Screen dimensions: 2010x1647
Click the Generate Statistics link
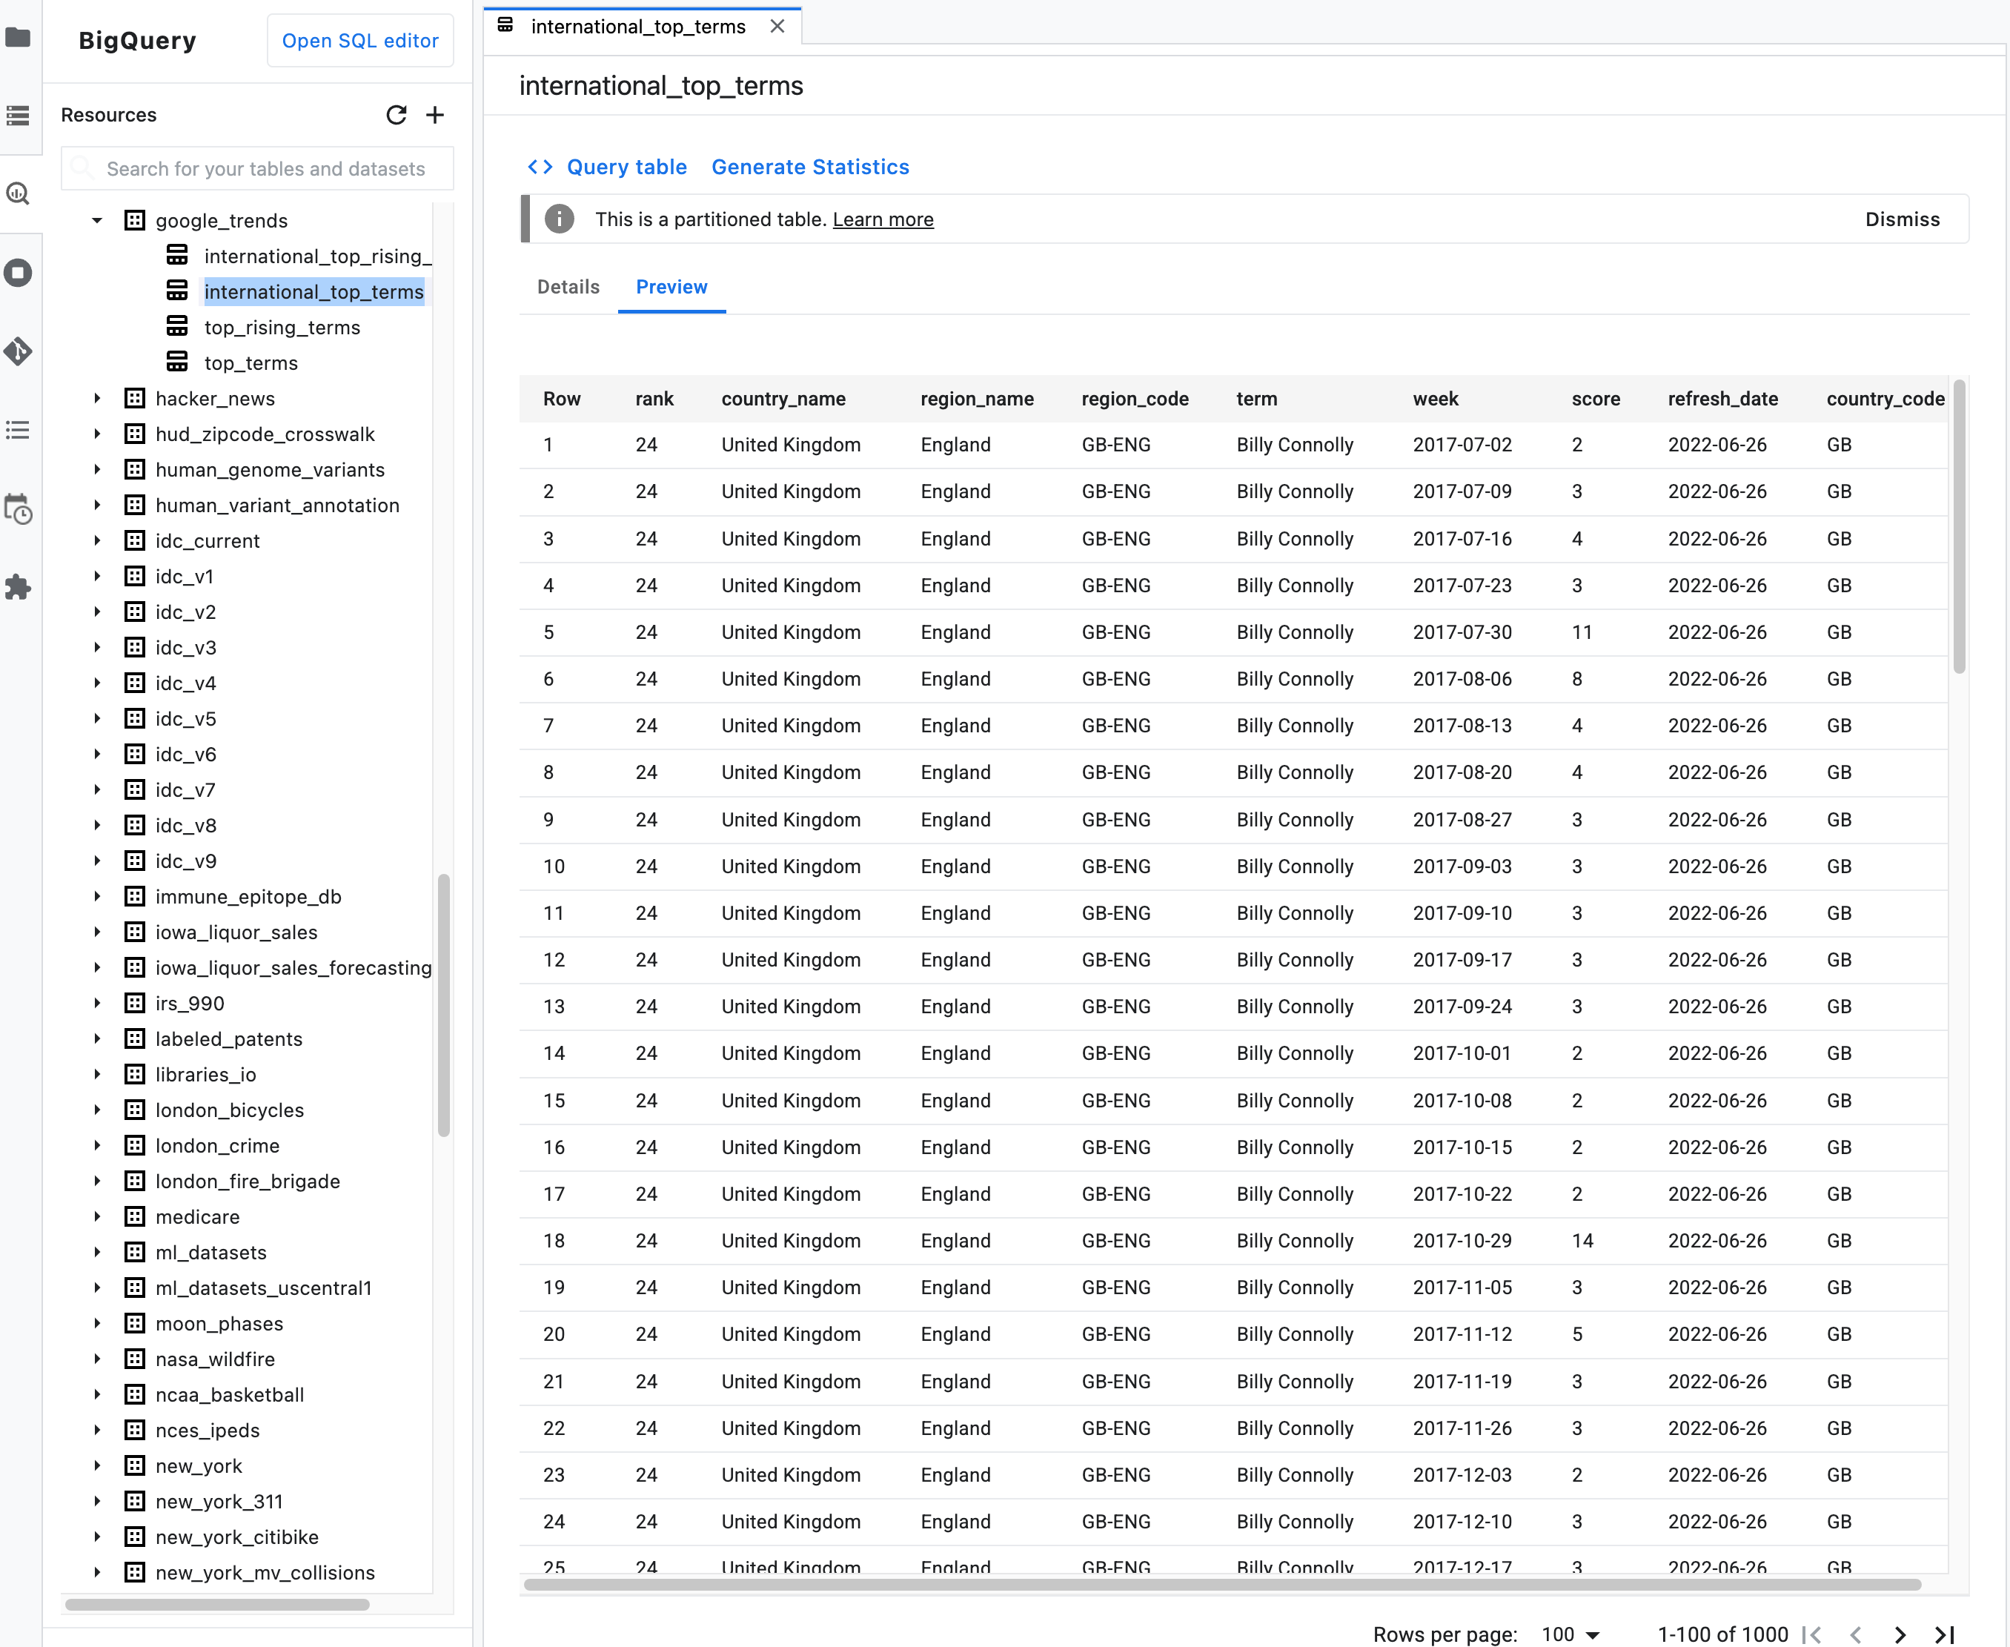809,167
